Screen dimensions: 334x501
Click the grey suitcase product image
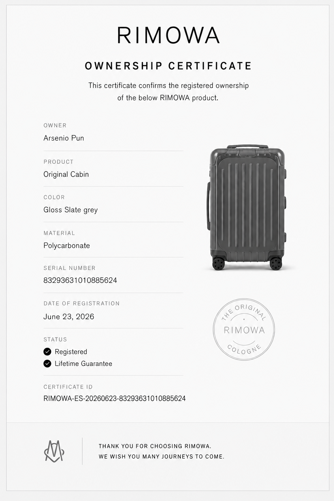coord(247,208)
